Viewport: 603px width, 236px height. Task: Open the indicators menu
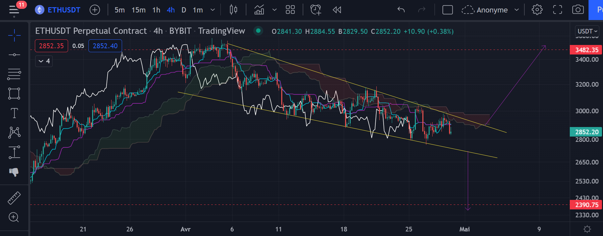(259, 10)
